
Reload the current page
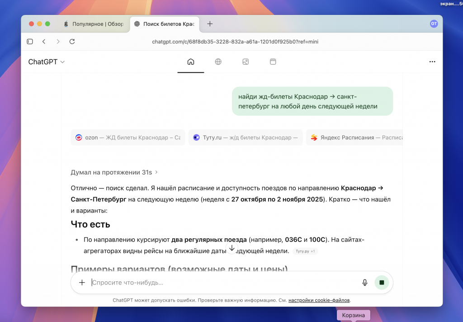[72, 42]
